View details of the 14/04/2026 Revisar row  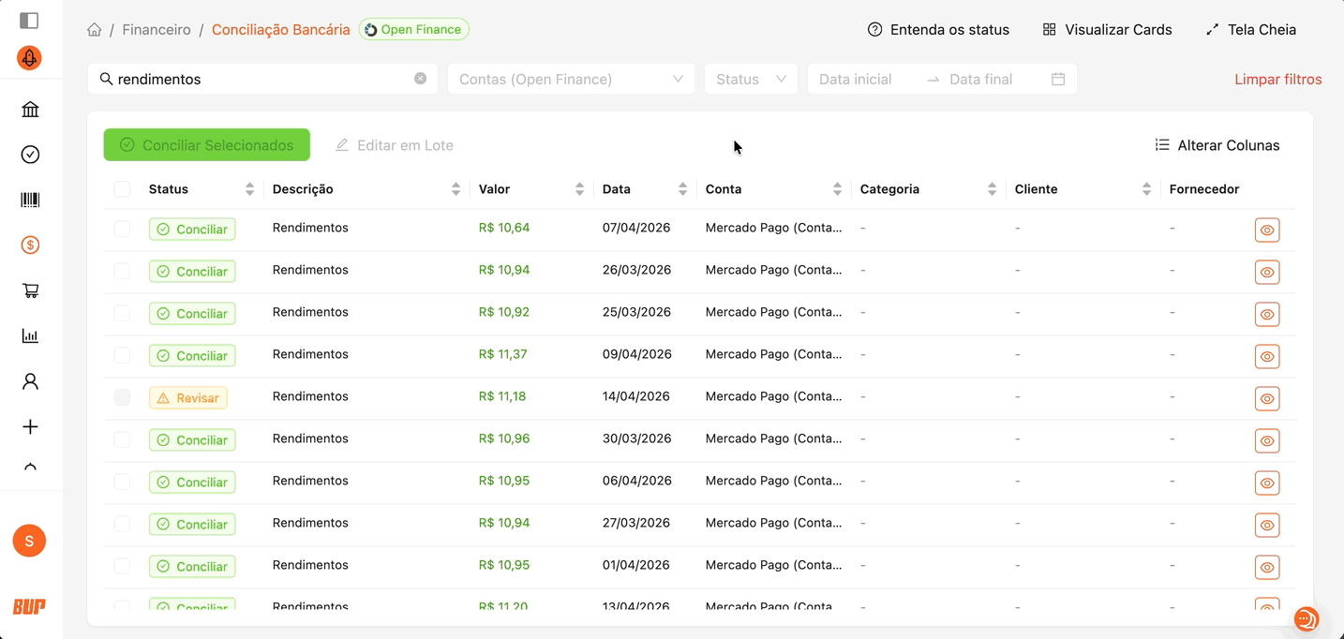1266,398
